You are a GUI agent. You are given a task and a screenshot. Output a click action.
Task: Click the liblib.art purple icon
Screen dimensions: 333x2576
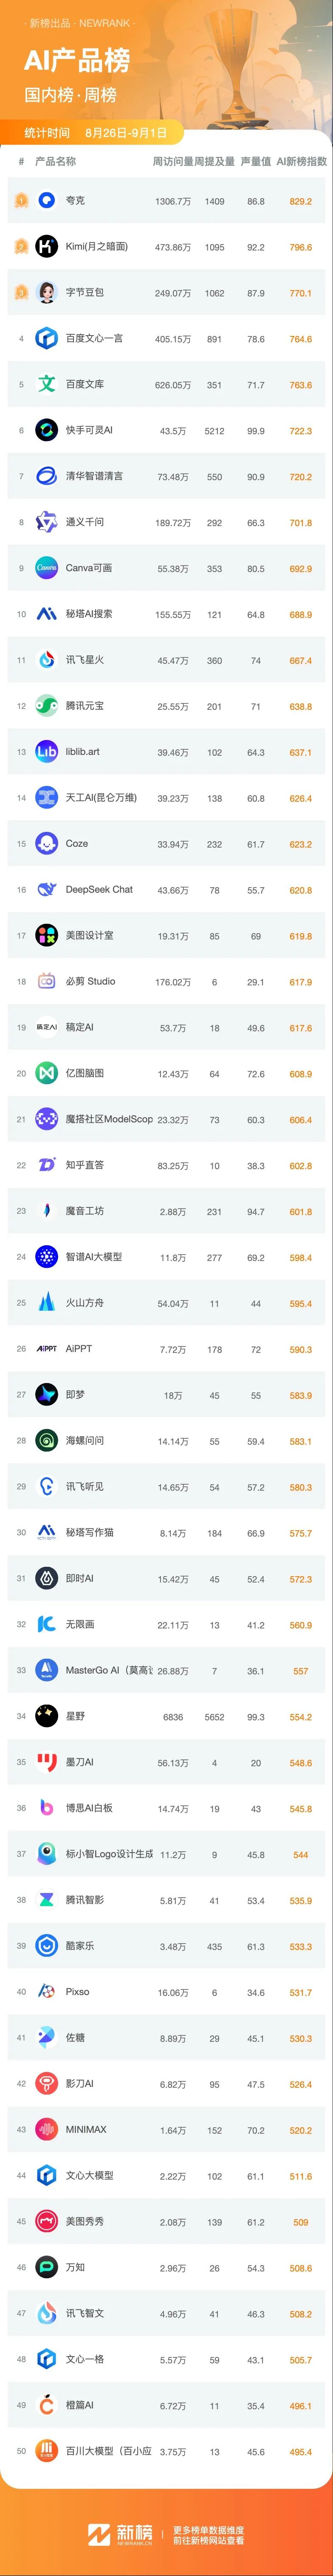point(46,752)
